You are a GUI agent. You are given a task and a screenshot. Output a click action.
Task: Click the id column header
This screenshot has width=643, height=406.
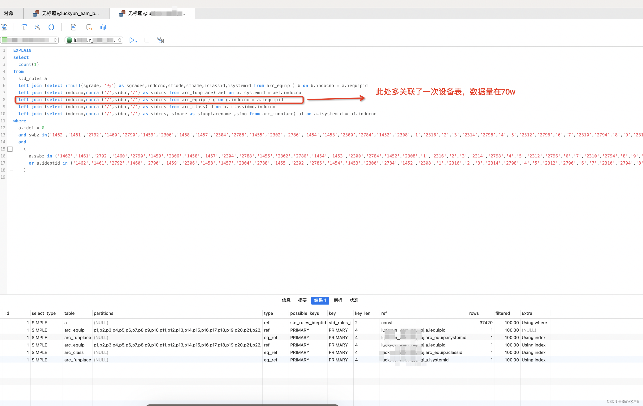[16, 313]
